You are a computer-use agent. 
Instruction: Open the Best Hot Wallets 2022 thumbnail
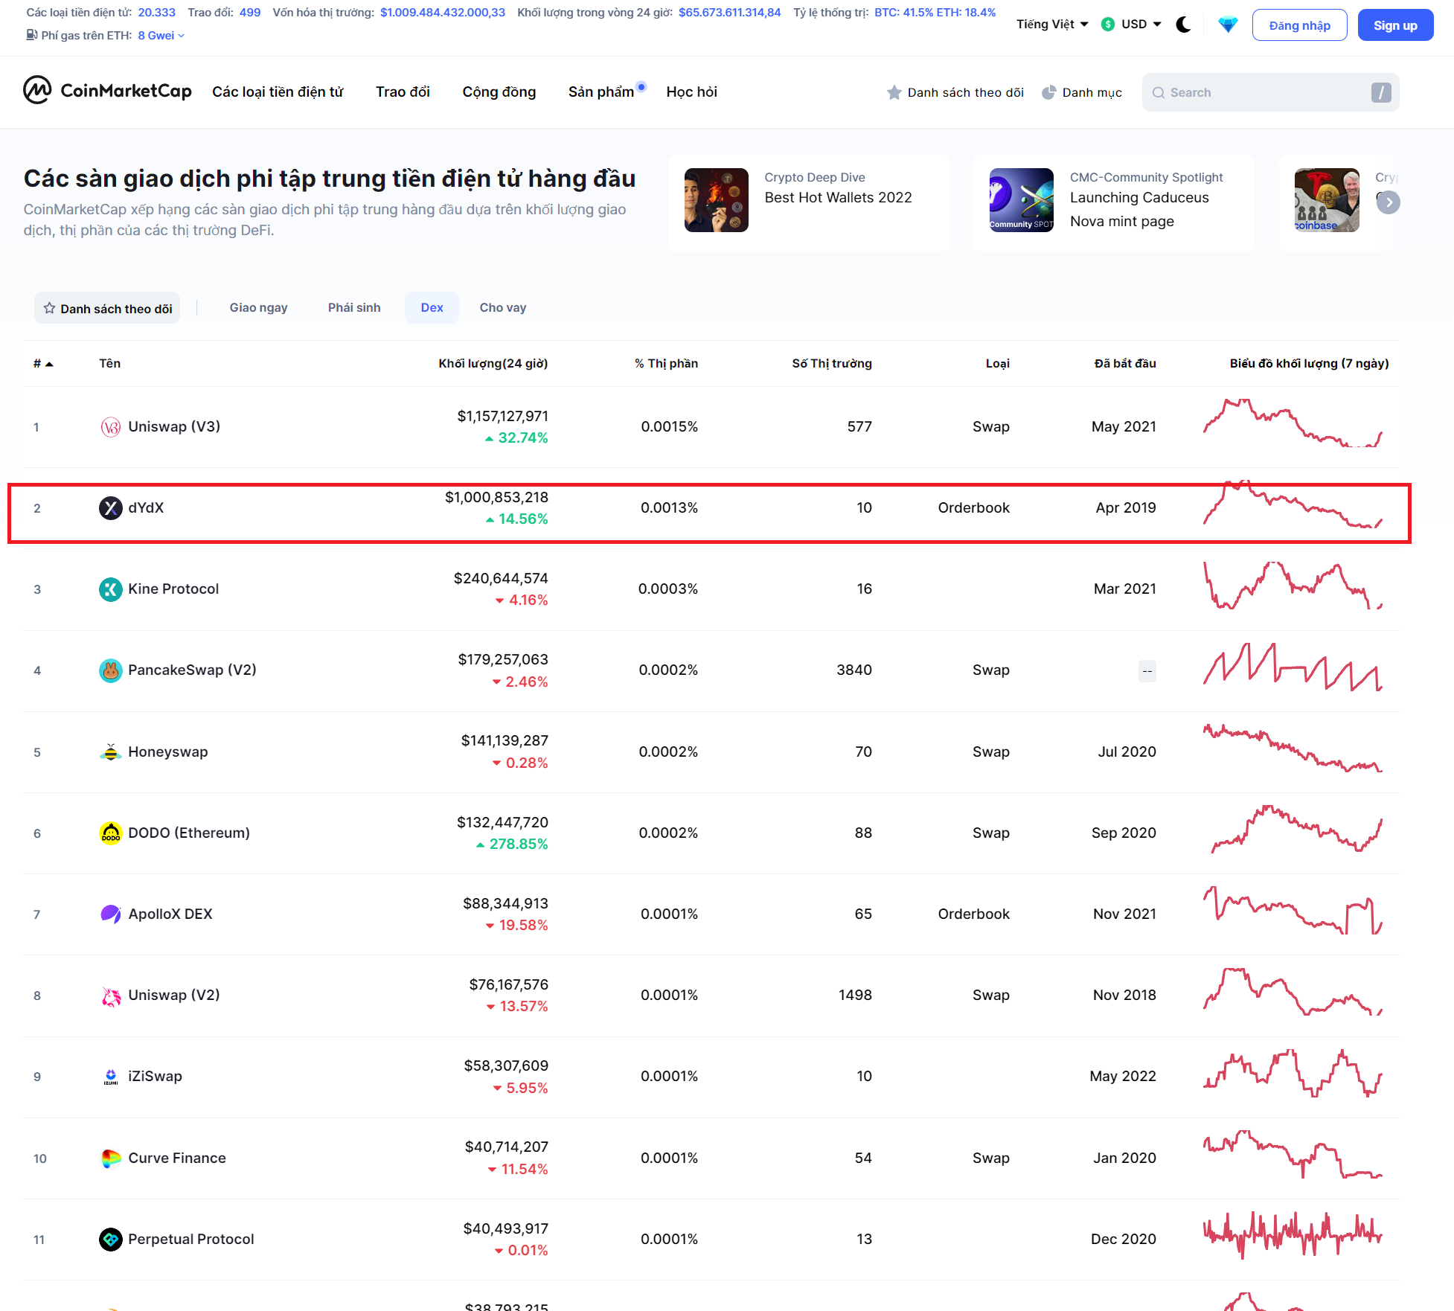[x=716, y=200]
